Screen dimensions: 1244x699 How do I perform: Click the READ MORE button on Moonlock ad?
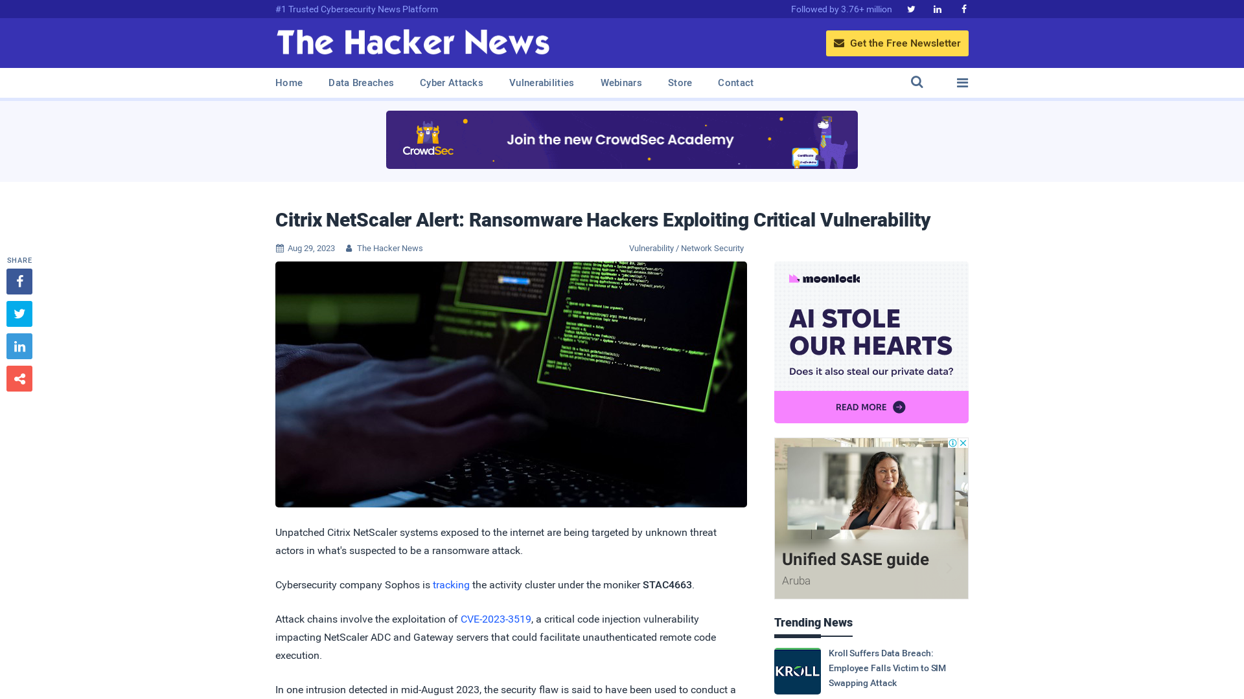[871, 406]
